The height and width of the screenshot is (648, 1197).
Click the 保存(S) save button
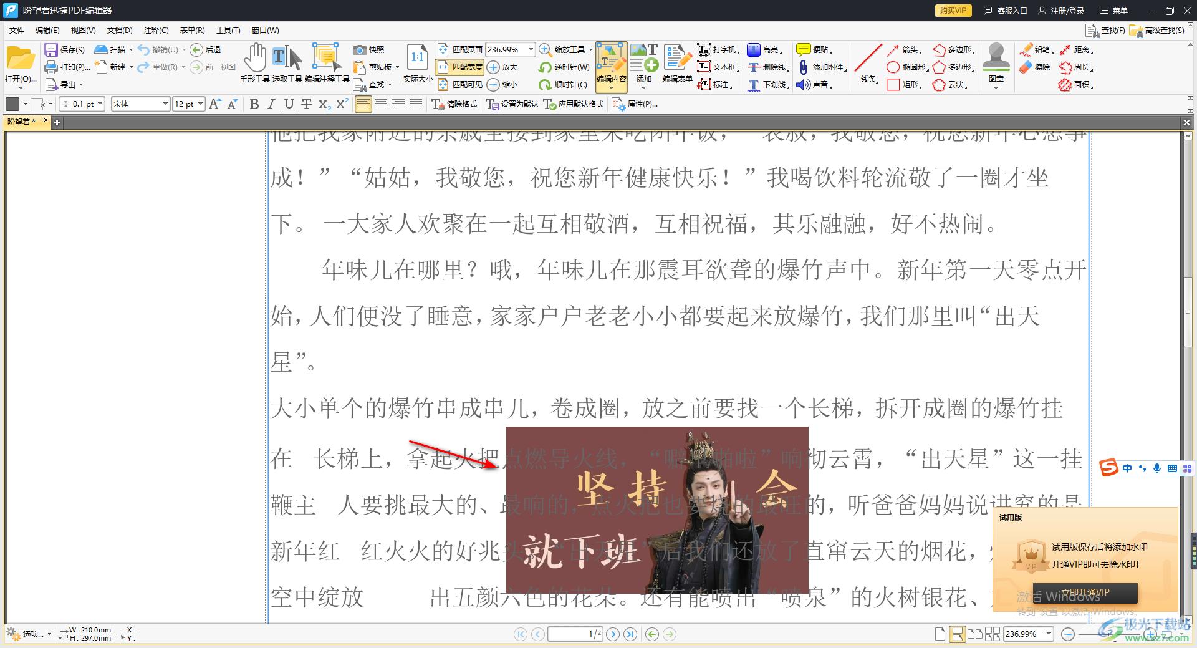[x=65, y=49]
